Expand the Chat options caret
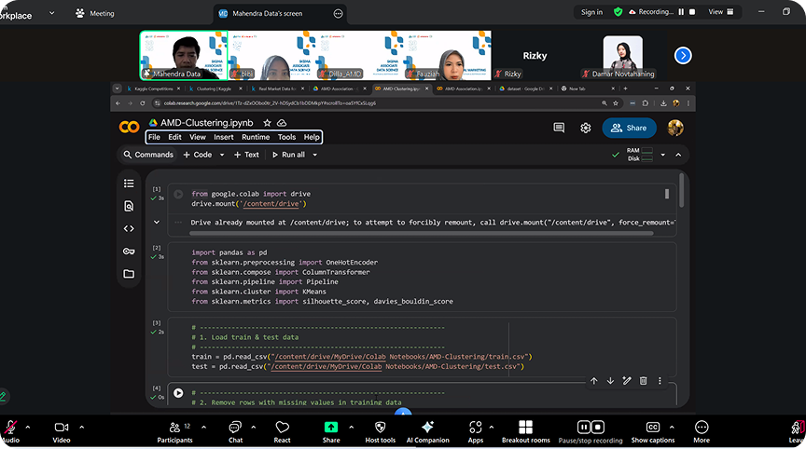This screenshot has height=449, width=806. 254,427
